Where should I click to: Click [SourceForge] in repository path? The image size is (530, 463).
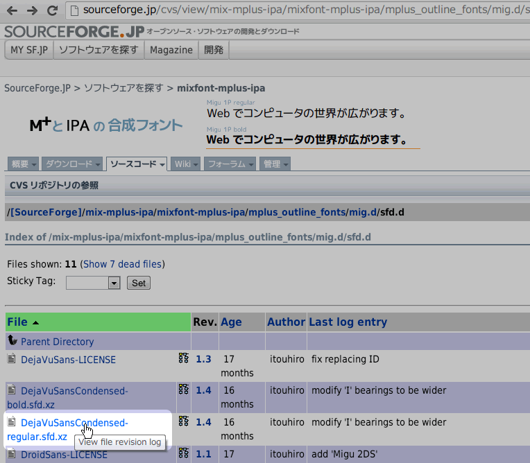pos(46,212)
